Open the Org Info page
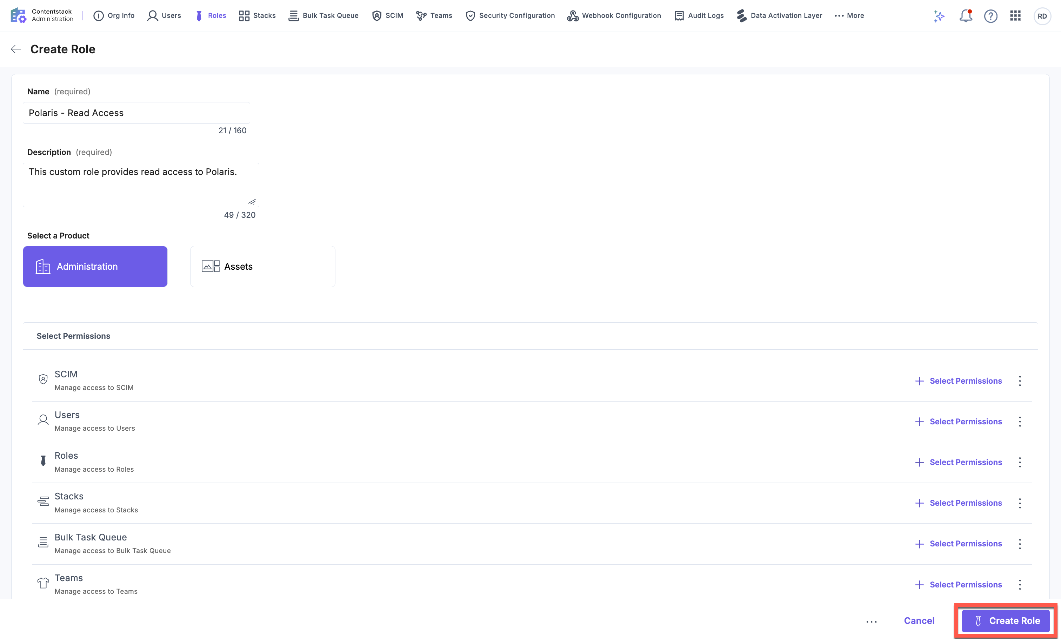Screen dimensions: 1061x639 pyautogui.click(x=114, y=15)
